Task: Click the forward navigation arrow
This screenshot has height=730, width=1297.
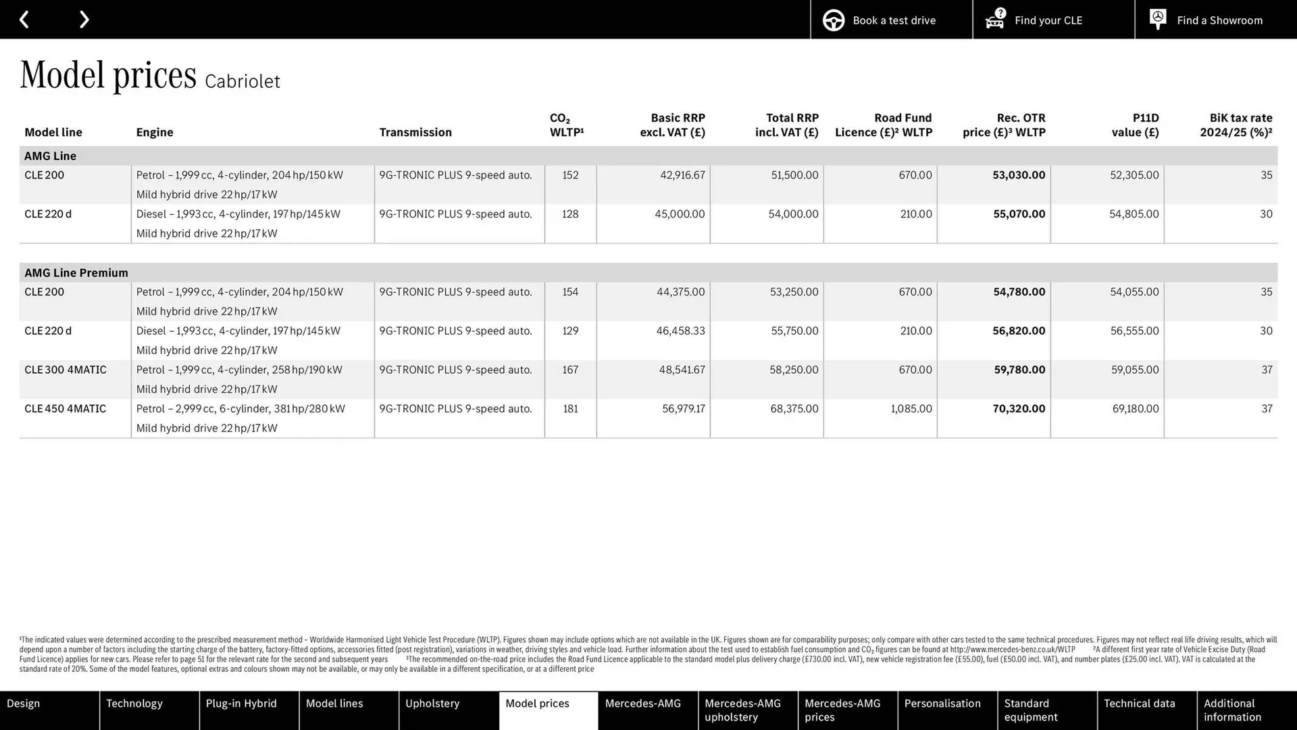Action: pyautogui.click(x=84, y=19)
